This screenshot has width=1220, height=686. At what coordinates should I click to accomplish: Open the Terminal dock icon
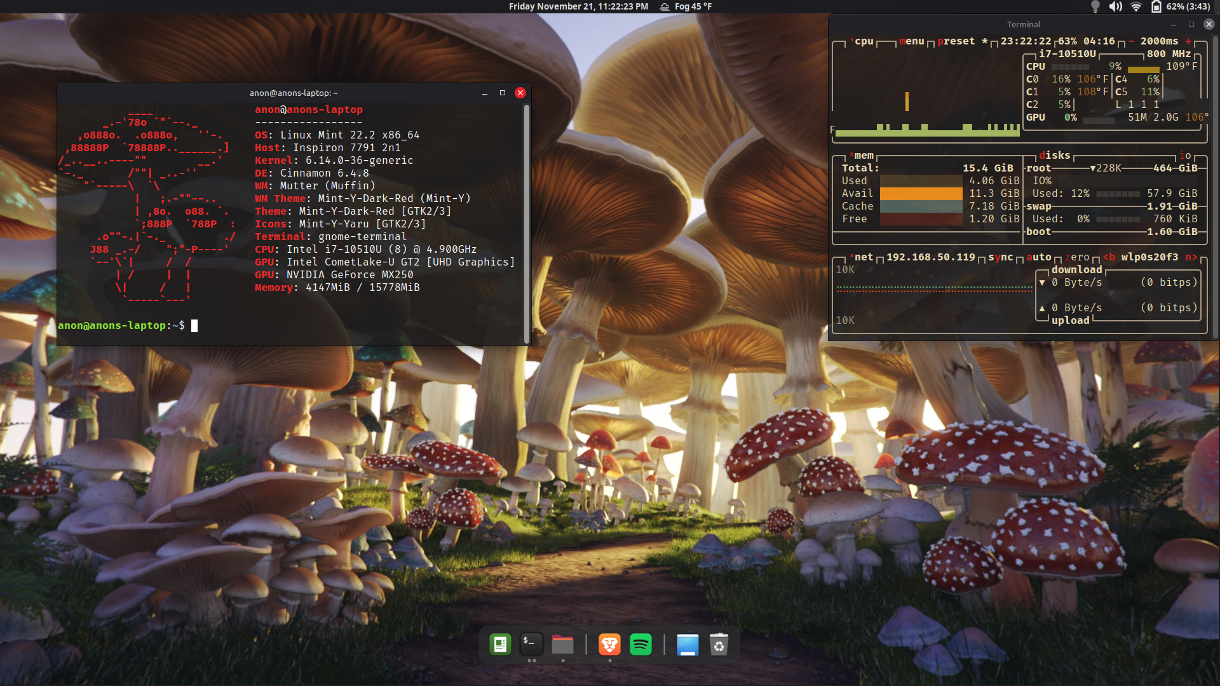(531, 645)
